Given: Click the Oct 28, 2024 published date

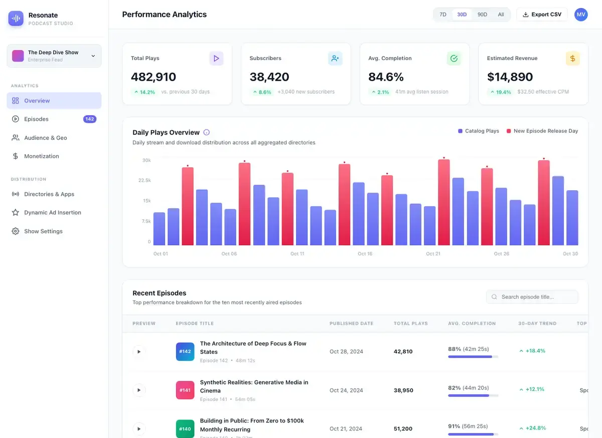Looking at the screenshot, I should pyautogui.click(x=346, y=351).
